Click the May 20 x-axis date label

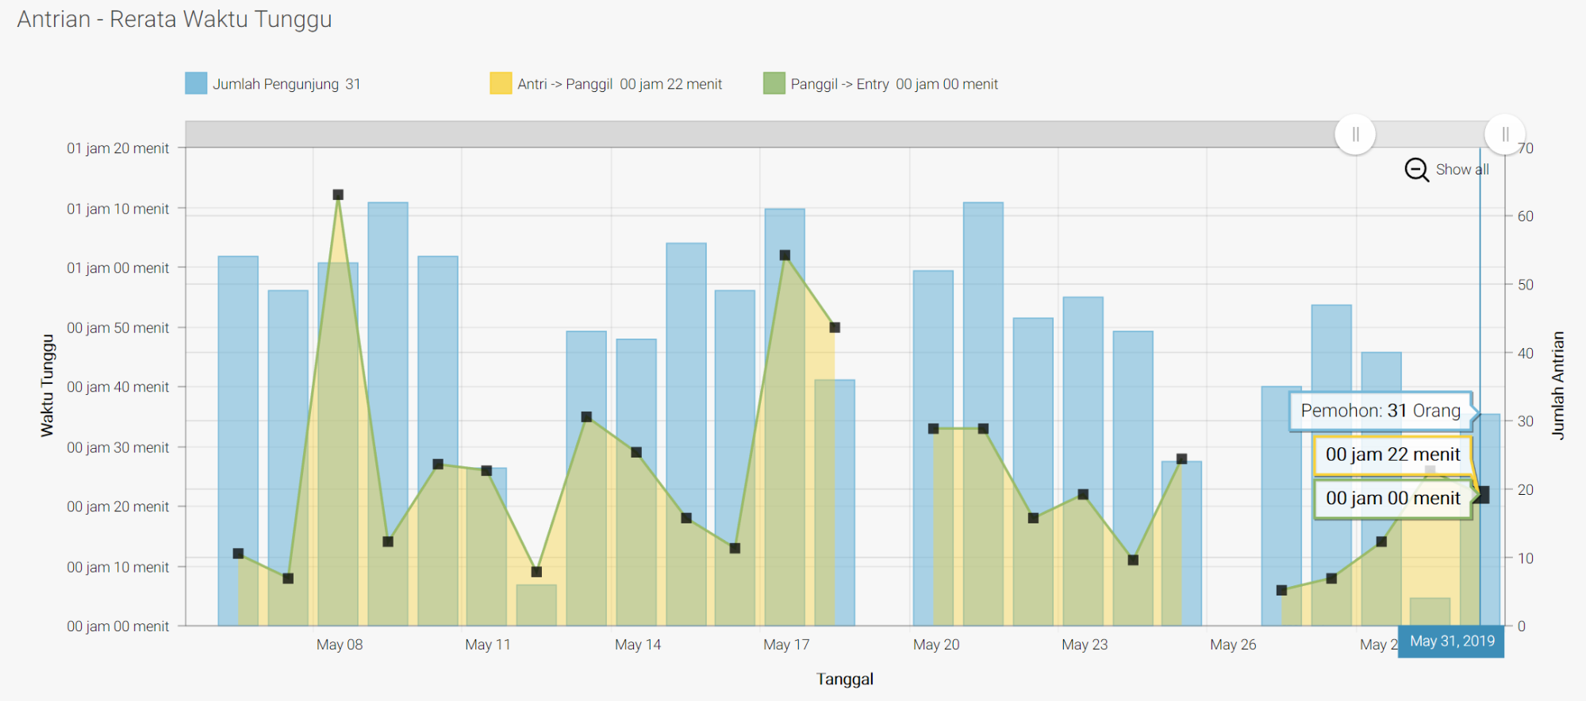[935, 645]
